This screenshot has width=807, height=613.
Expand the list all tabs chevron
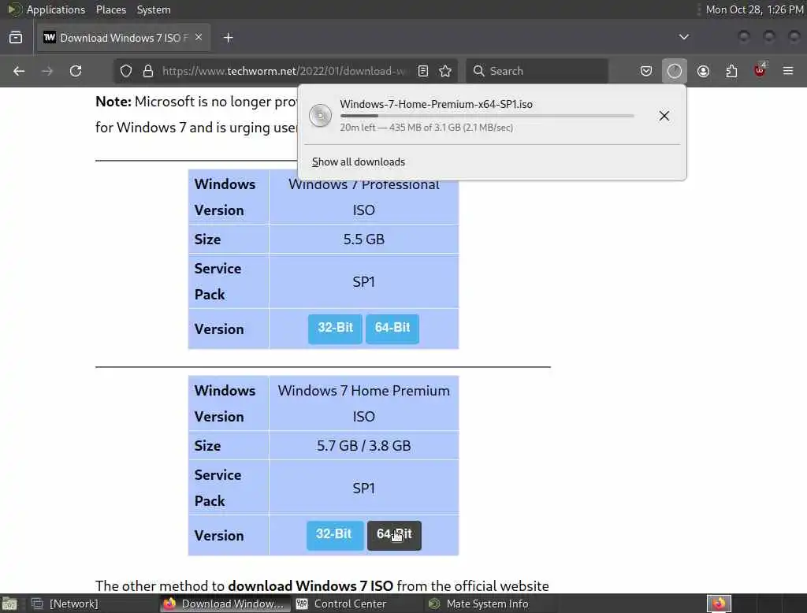click(x=684, y=37)
